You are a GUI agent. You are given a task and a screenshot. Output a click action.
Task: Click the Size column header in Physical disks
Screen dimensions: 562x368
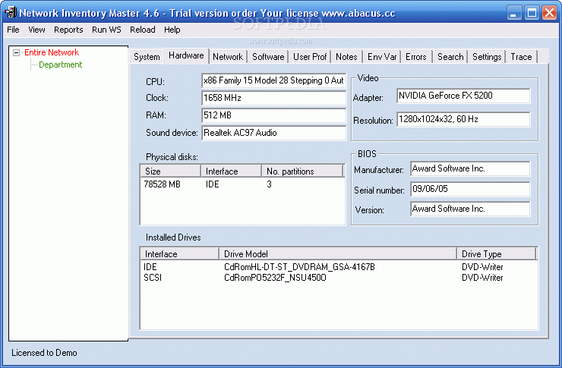click(x=170, y=171)
